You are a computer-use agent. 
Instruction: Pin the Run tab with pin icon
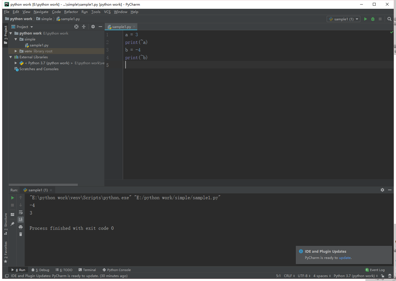[x=12, y=224]
